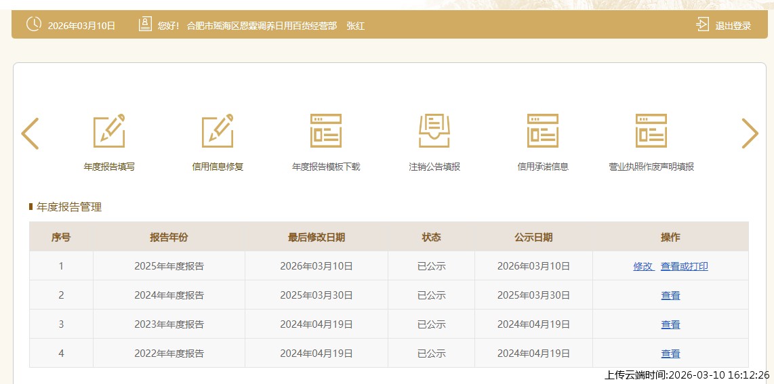Select the 注销公告填报 inbox icon
Screen dimensions: 774x384
(434, 131)
